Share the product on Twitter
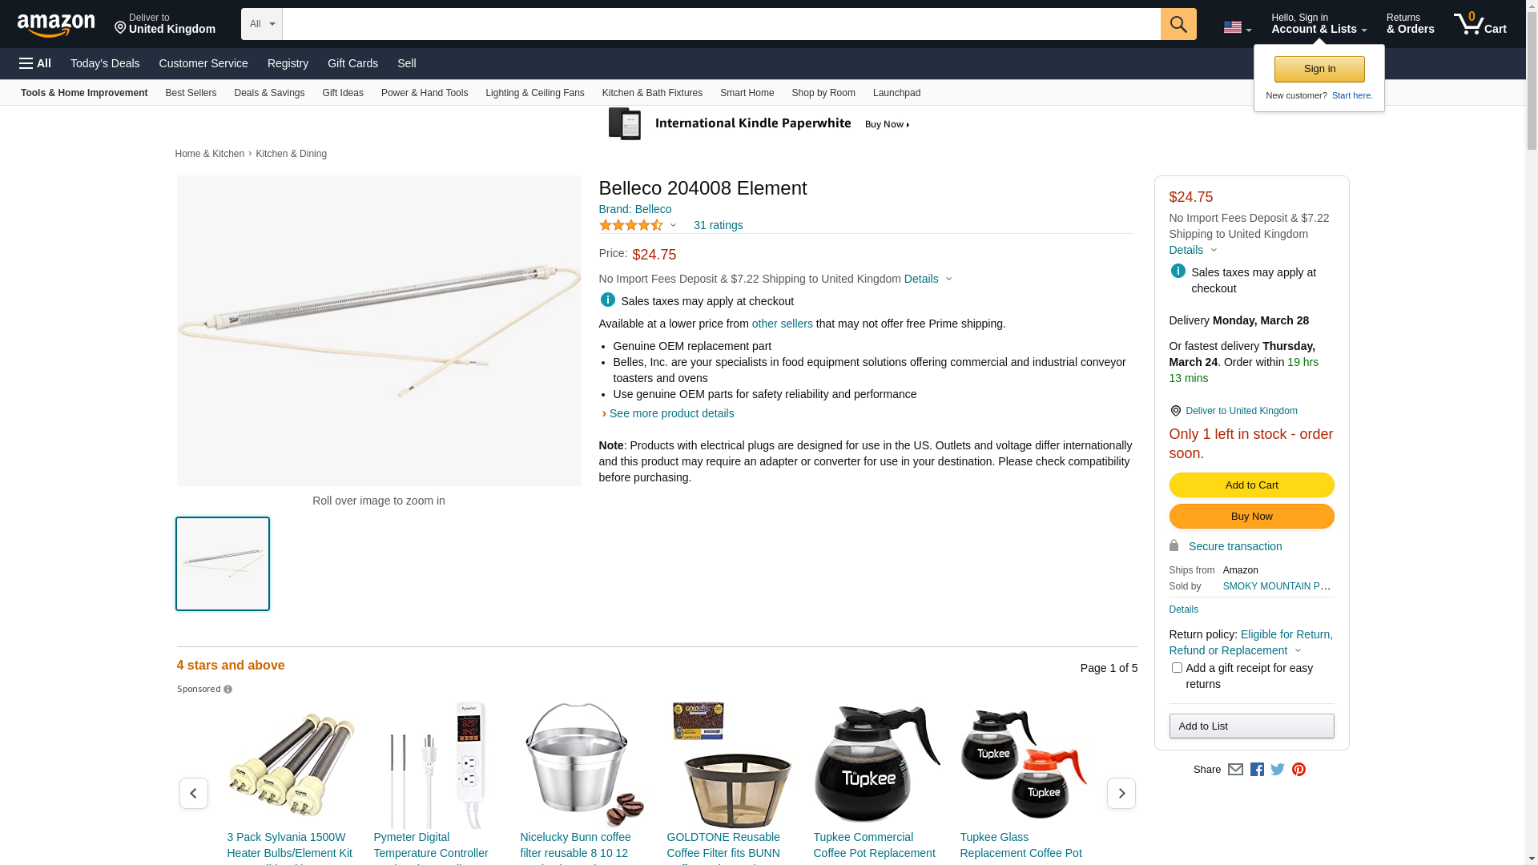The width and height of the screenshot is (1538, 865). point(1278,770)
